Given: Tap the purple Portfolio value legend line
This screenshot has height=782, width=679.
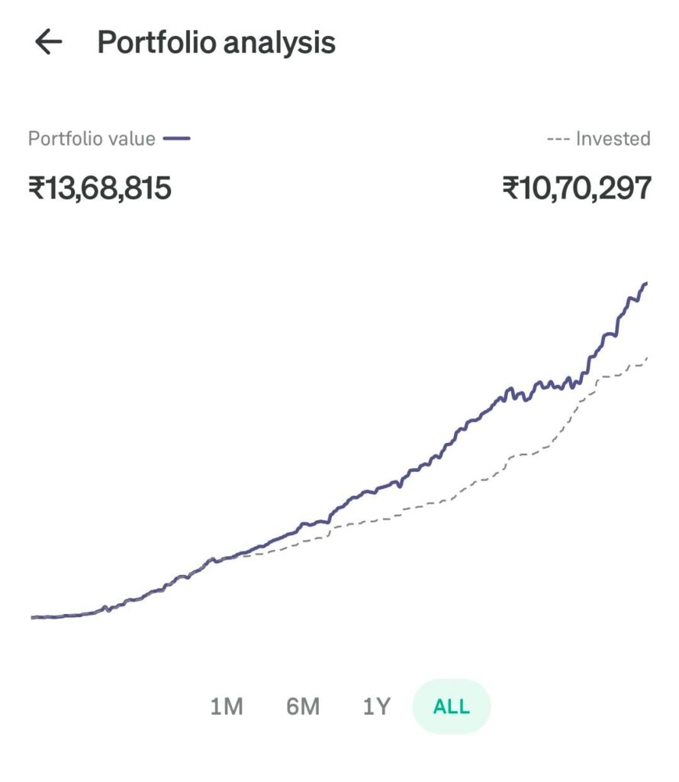Looking at the screenshot, I should pos(176,138).
